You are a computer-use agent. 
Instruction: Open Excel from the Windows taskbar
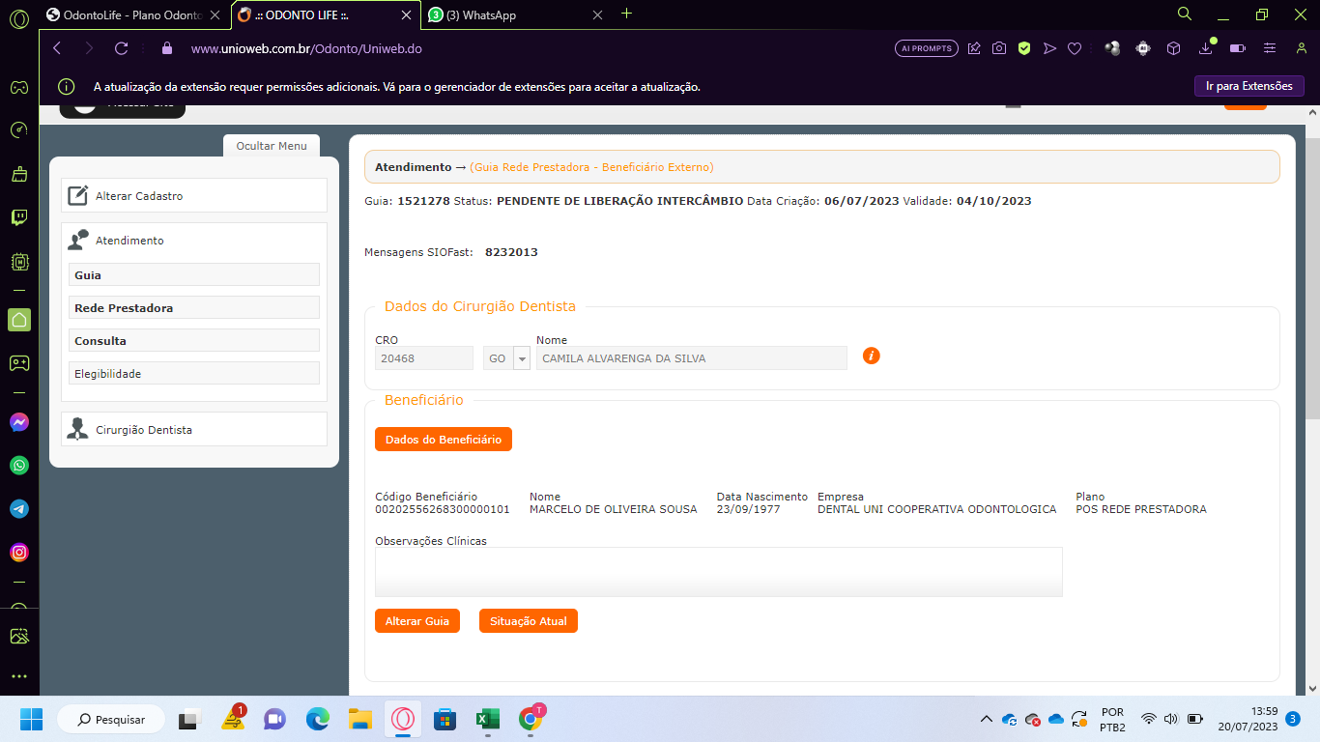[x=487, y=720]
